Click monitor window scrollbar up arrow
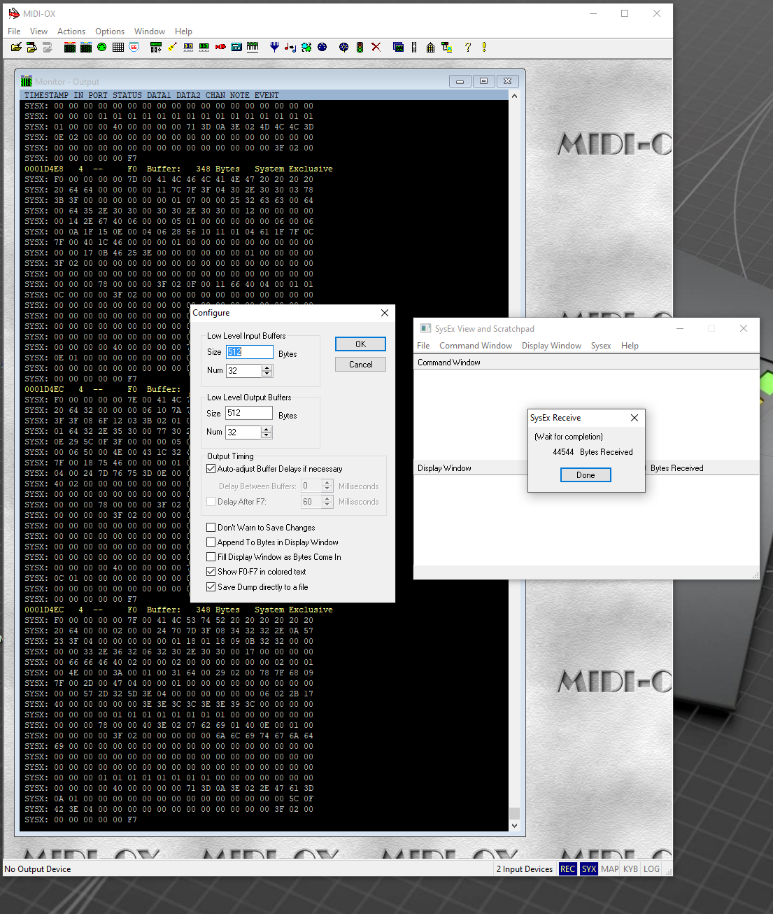Screen dimensions: 773x914 coord(514,96)
